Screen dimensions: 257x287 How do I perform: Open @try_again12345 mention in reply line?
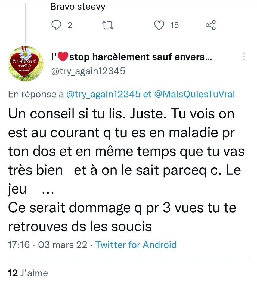[103, 94]
